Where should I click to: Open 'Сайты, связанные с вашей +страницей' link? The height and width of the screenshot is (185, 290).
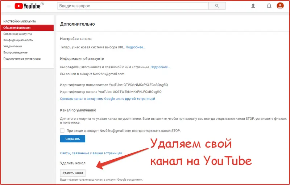pyautogui.click(x=91, y=153)
